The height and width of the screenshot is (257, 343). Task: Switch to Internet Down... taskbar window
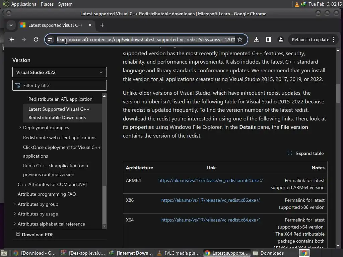[x=131, y=253]
